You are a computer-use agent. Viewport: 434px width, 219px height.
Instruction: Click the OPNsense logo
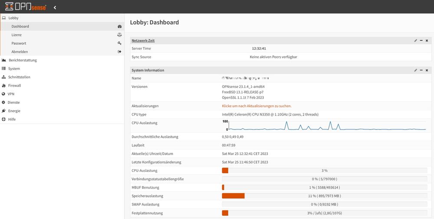click(x=26, y=6)
